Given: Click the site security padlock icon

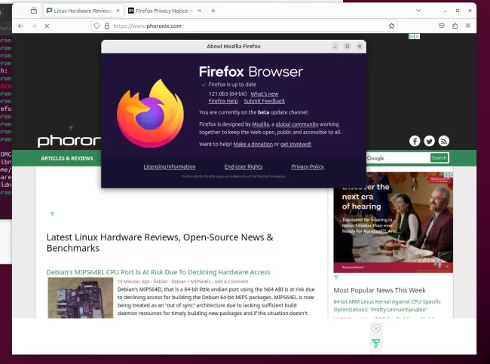Looking at the screenshot, I should [x=107, y=26].
